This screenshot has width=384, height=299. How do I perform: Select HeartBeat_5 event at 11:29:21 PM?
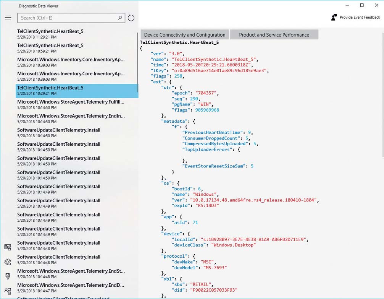click(77, 34)
